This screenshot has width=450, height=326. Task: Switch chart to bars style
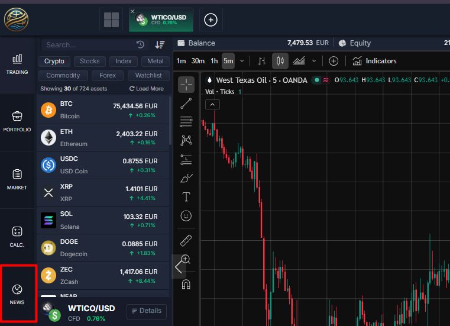(262, 61)
